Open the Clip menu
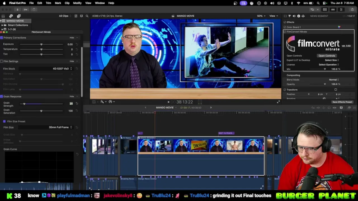Screen dimensions: 358x201 67,3
